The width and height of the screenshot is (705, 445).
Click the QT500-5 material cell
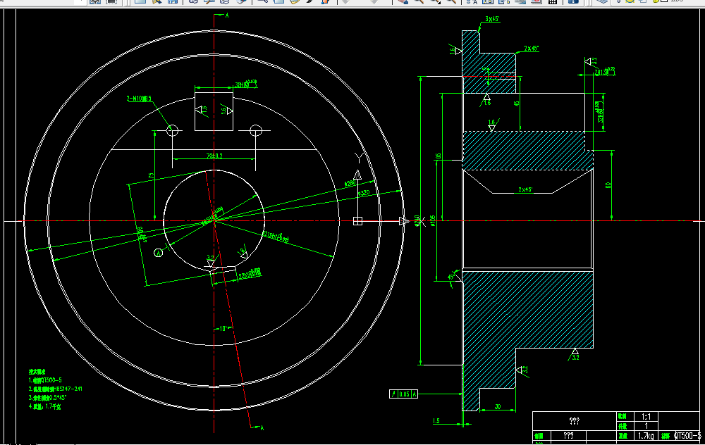pos(687,436)
